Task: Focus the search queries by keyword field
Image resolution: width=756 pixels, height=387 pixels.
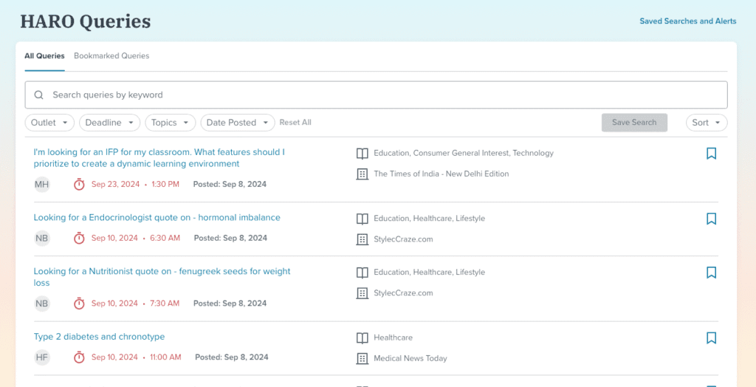Action: (x=384, y=95)
